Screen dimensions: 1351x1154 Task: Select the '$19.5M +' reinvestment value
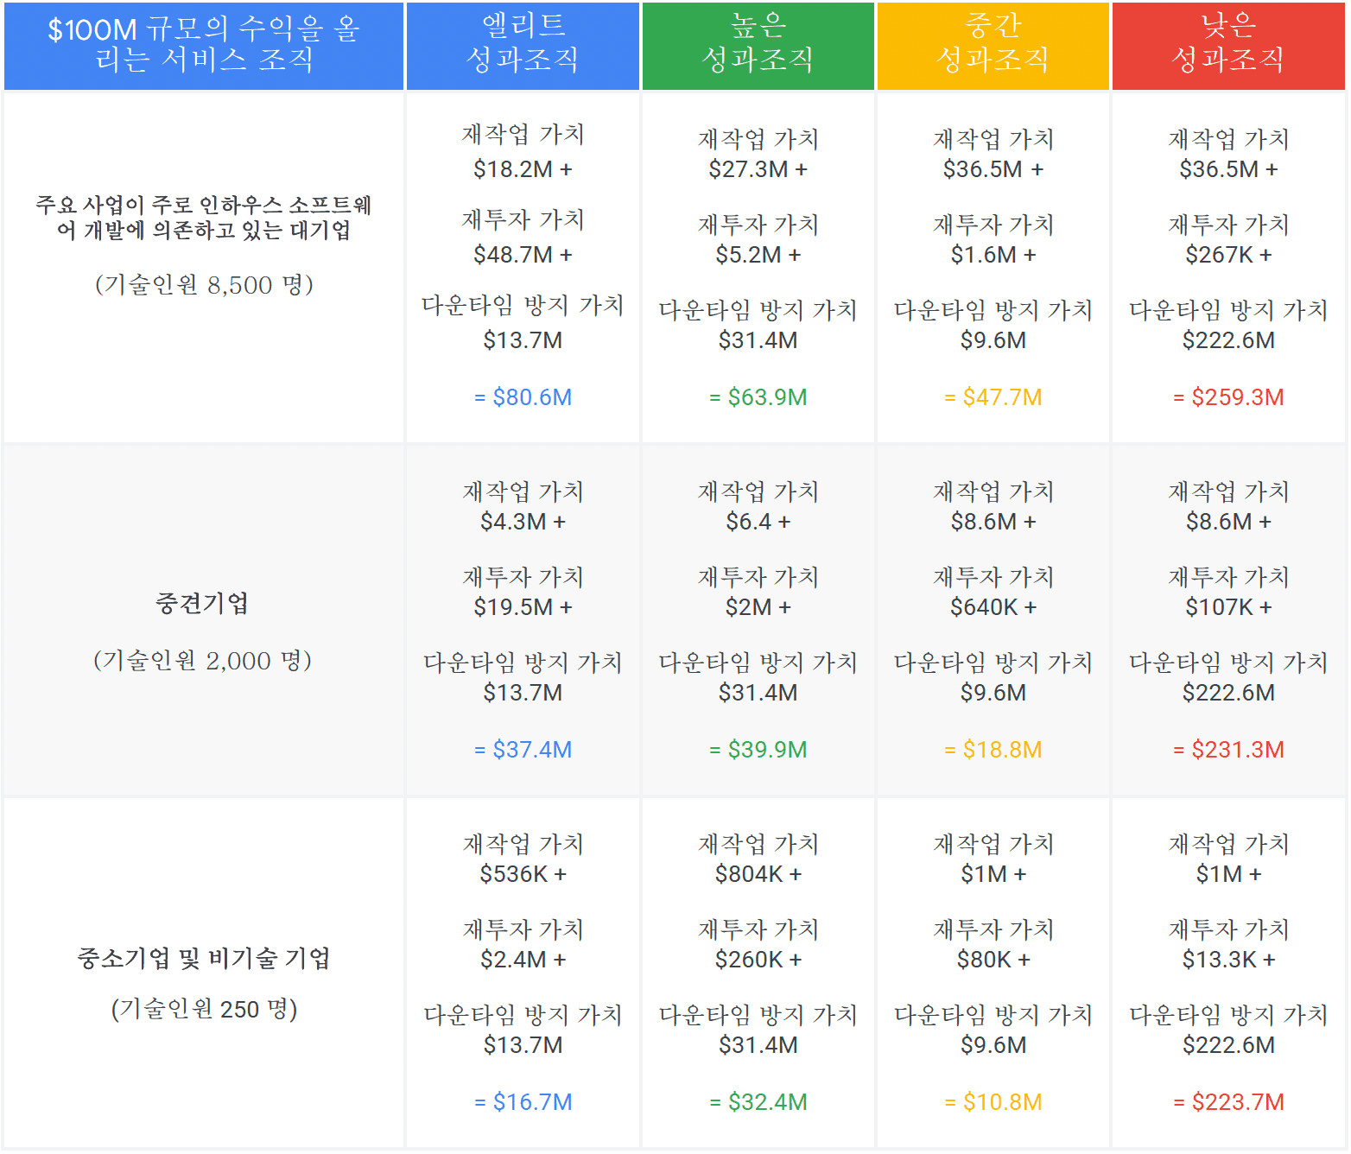pos(523,607)
